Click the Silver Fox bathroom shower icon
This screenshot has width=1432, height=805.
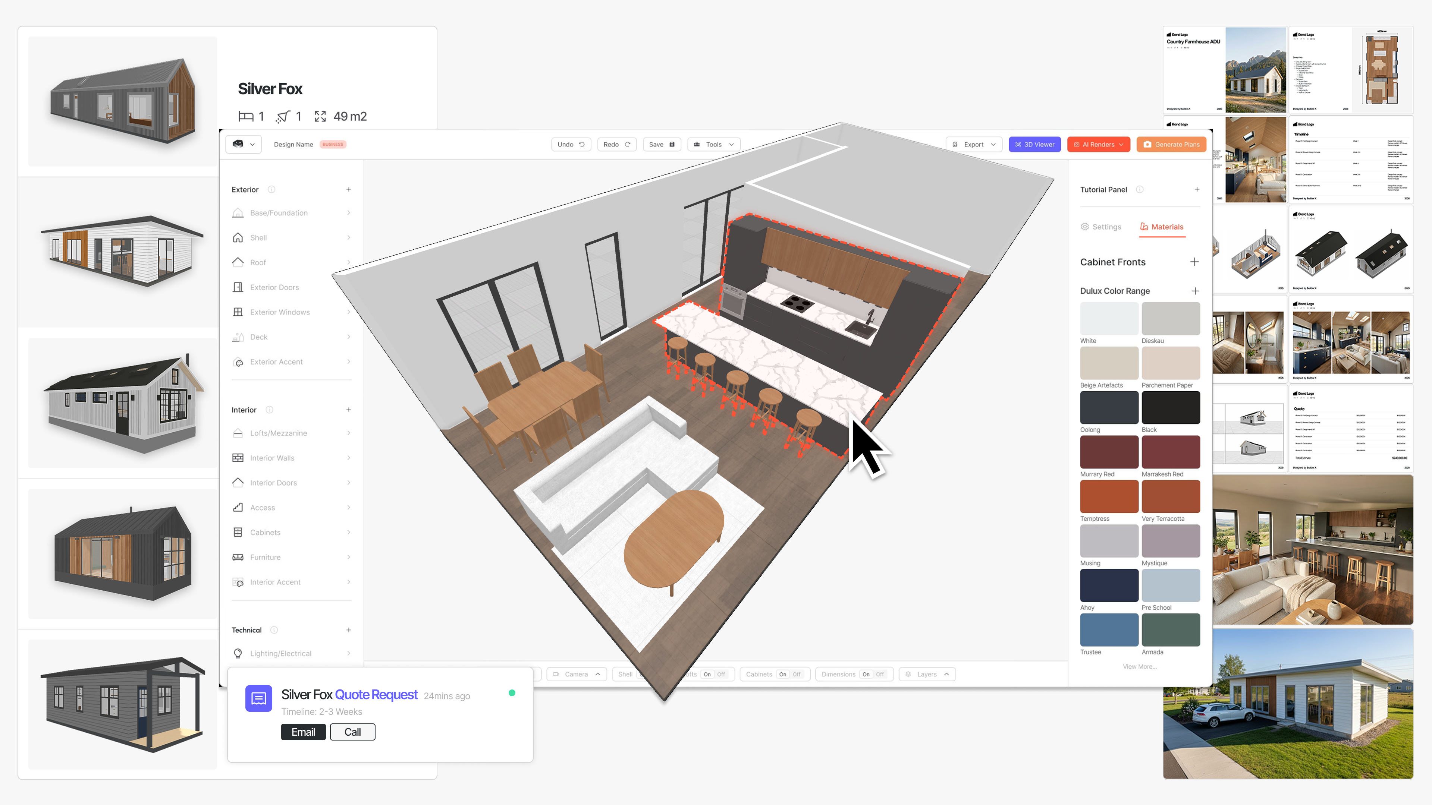point(283,117)
